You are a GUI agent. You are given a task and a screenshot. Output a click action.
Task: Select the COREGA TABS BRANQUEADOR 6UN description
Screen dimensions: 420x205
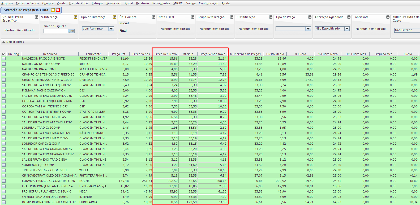[x=47, y=101]
